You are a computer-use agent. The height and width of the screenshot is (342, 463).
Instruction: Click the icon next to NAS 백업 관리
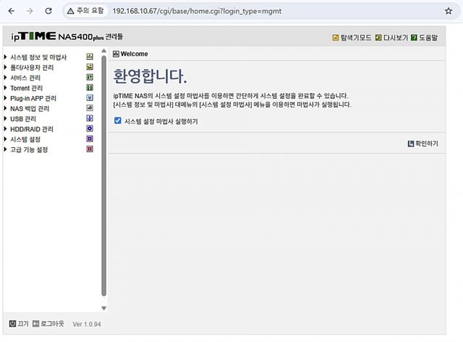[x=90, y=108]
